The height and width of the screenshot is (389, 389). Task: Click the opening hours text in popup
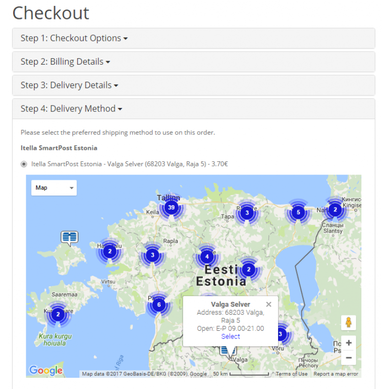[x=230, y=329]
